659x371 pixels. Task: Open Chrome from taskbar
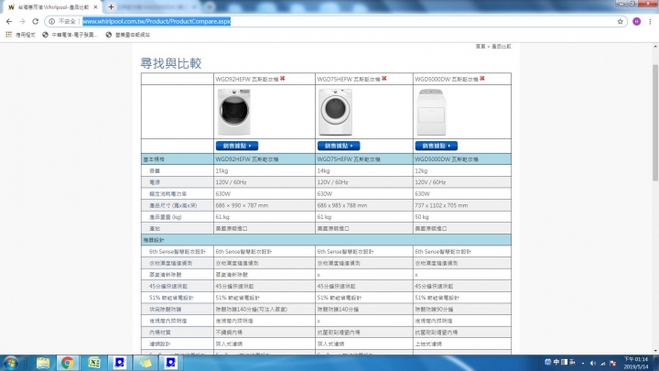pyautogui.click(x=67, y=363)
